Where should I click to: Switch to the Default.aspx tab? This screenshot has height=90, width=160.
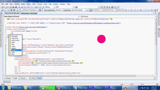tap(25, 13)
